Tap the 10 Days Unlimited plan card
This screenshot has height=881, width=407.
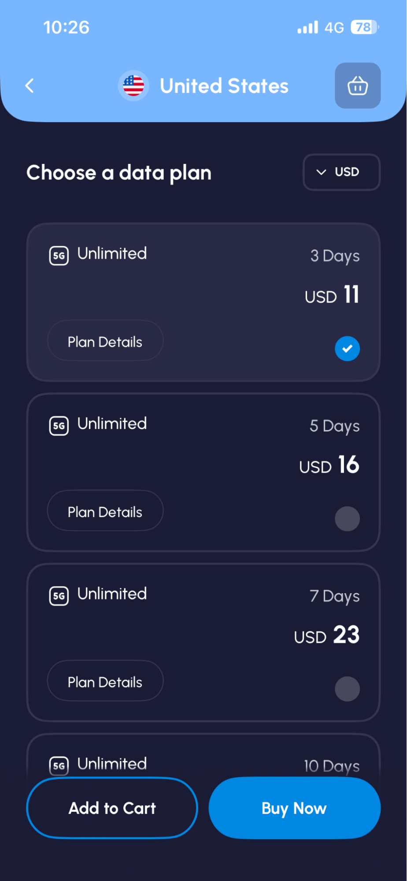click(203, 756)
